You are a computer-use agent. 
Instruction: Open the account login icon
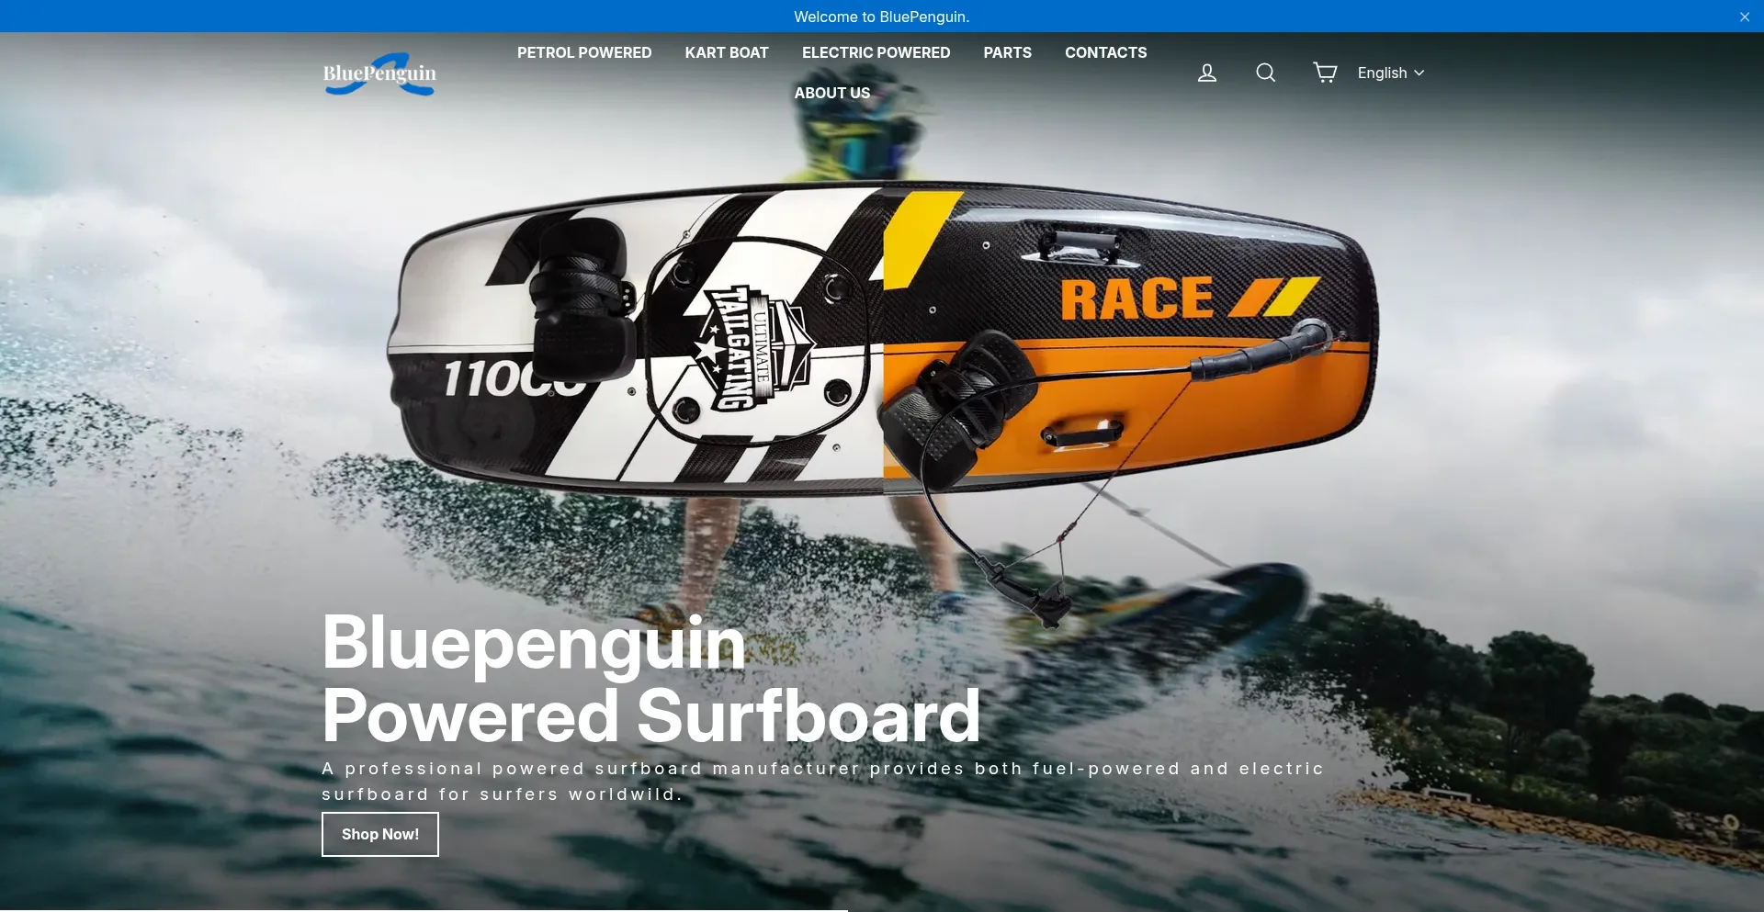1206,73
